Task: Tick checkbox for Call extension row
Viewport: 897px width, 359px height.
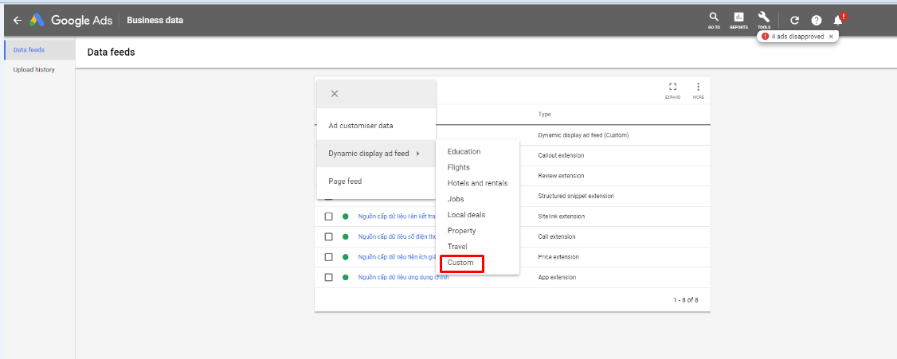Action: pyautogui.click(x=328, y=236)
